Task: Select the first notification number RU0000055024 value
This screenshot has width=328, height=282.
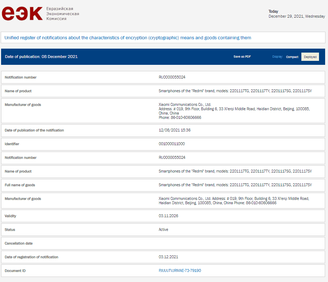Action: (x=172, y=77)
